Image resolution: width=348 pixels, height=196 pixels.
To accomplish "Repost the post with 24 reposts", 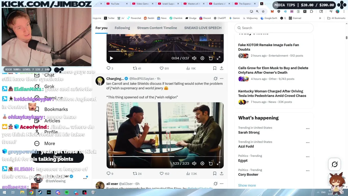I will coord(137,174).
